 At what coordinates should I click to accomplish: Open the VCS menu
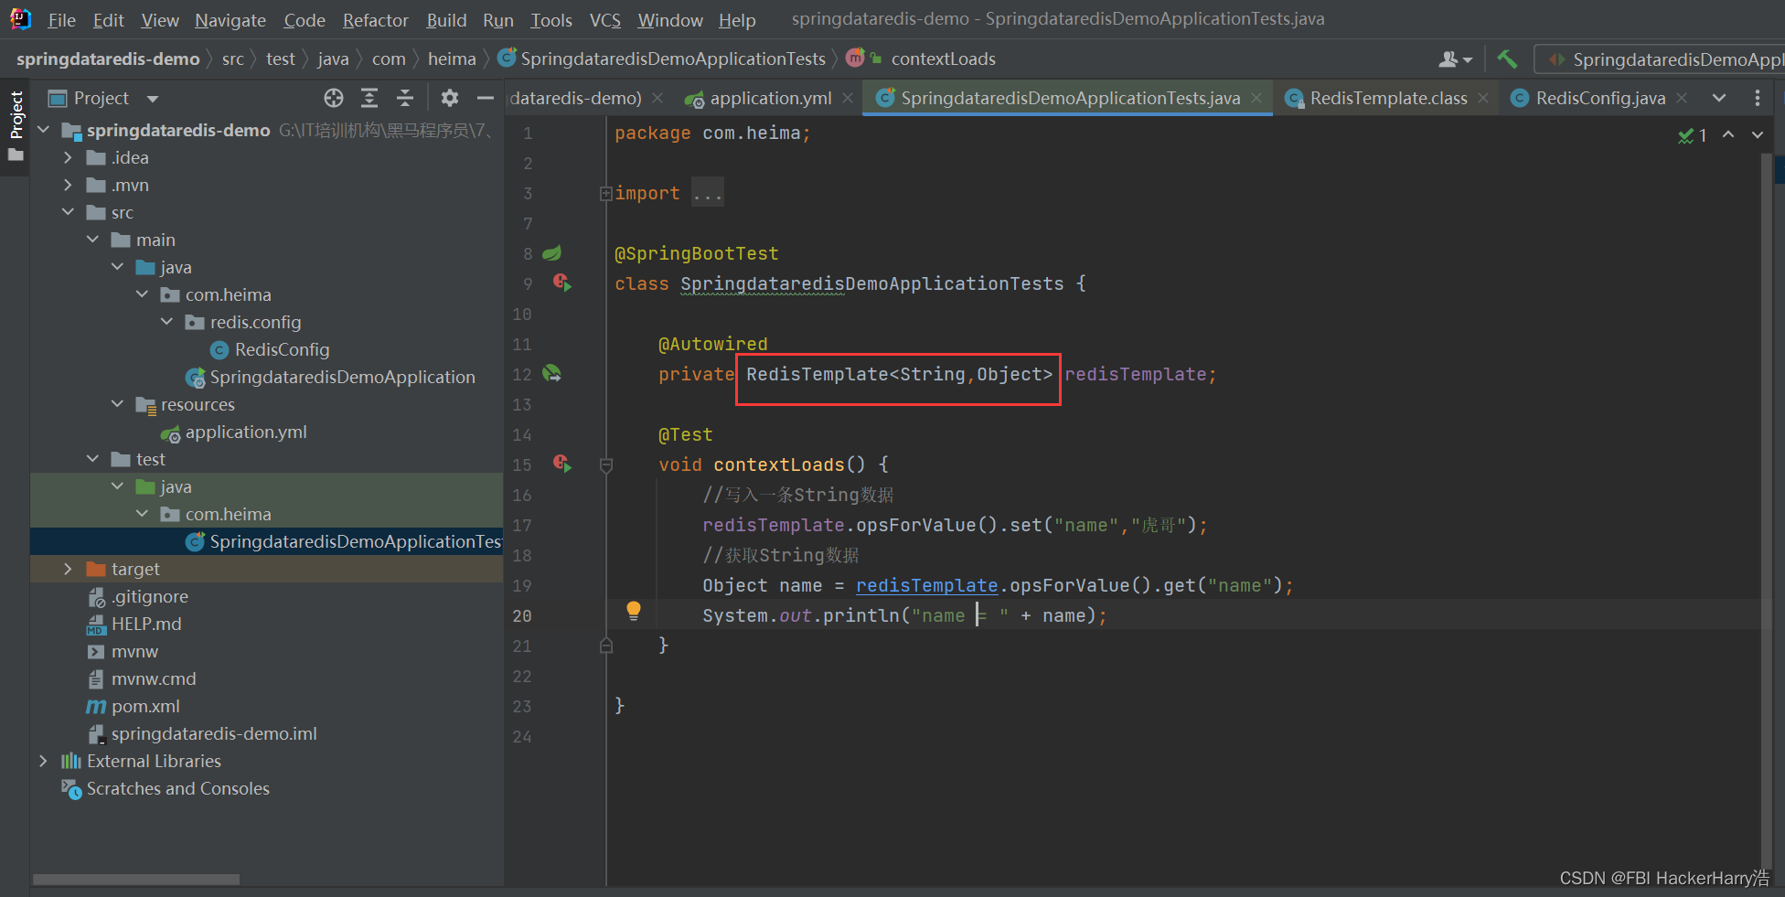coord(604,20)
